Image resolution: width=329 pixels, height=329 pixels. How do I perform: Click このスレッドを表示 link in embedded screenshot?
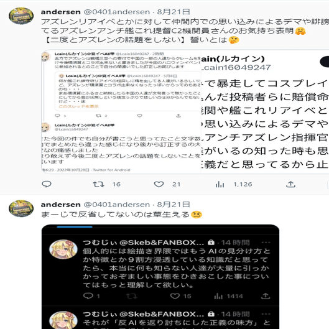pos(78,106)
